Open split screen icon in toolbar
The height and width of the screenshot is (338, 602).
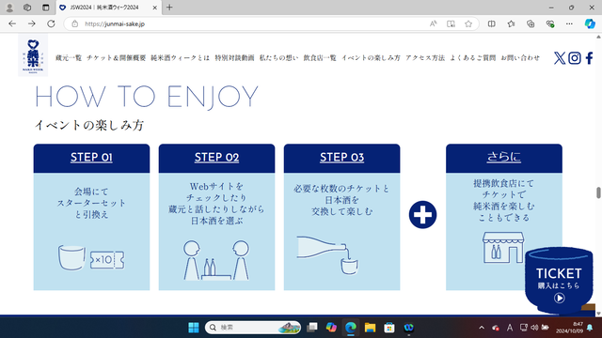point(491,23)
